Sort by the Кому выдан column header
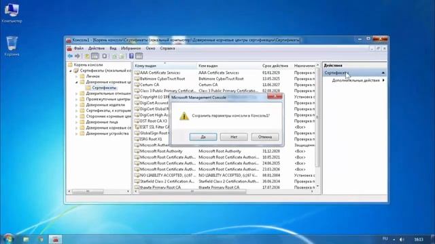Screen dimensions: 435x244 point(164,66)
